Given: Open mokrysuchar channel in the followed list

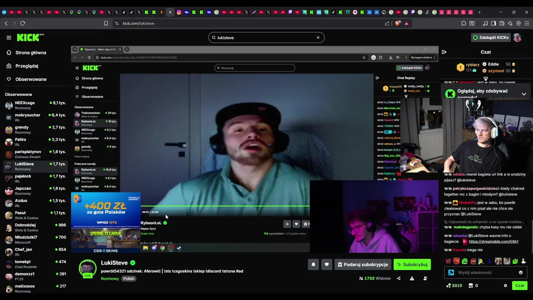Looking at the screenshot, I should (35, 117).
